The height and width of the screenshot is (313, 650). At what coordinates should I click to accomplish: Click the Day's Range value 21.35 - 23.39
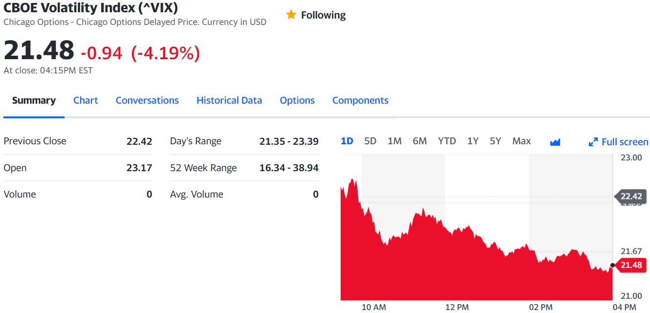pos(289,141)
